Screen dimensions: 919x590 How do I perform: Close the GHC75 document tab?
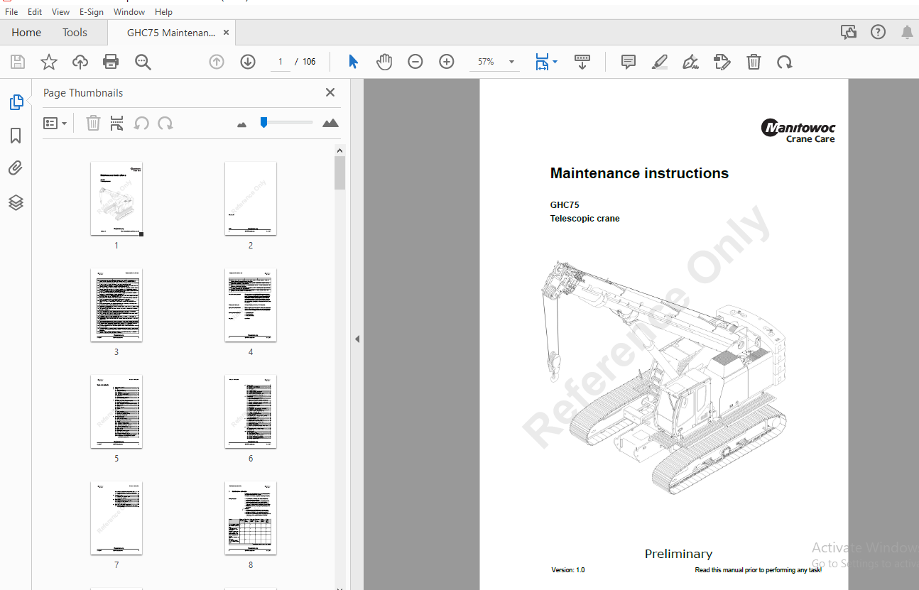tap(227, 32)
